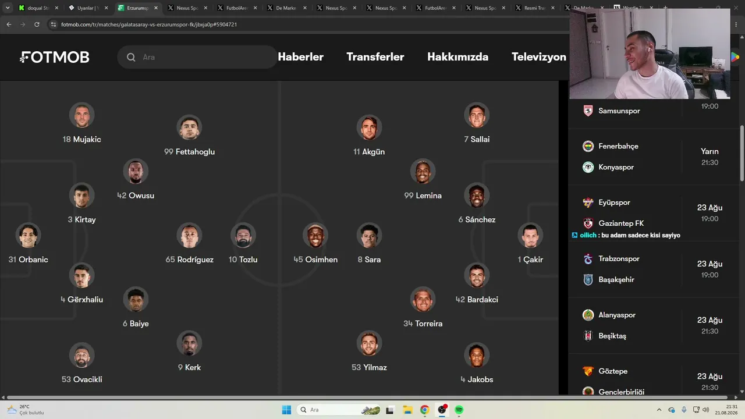Switch to the doqual browser tab
The image size is (745, 419).
coord(38,8)
